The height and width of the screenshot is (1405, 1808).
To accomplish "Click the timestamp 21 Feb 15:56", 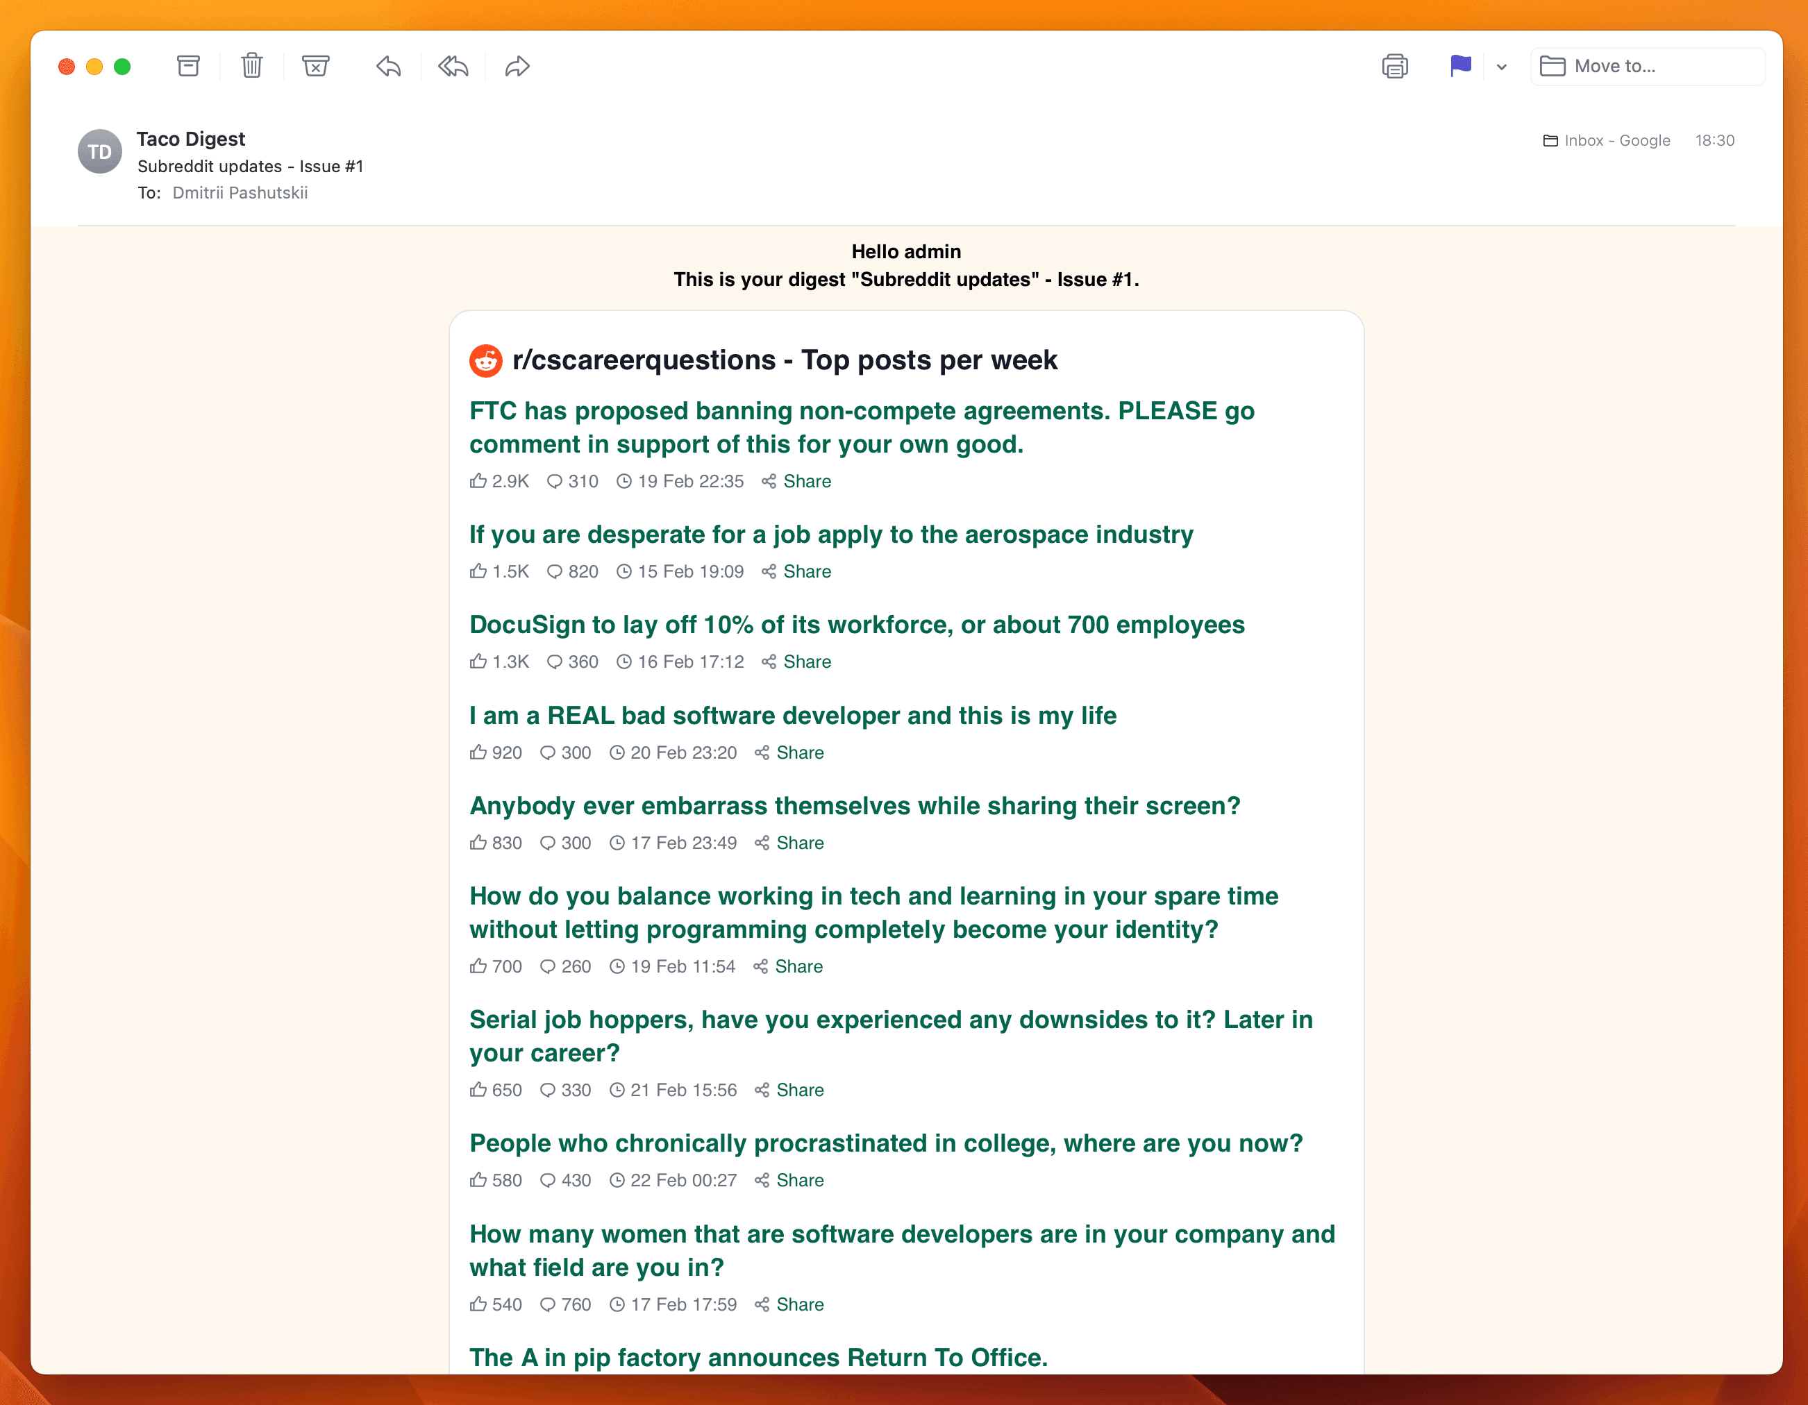I will click(x=684, y=1091).
